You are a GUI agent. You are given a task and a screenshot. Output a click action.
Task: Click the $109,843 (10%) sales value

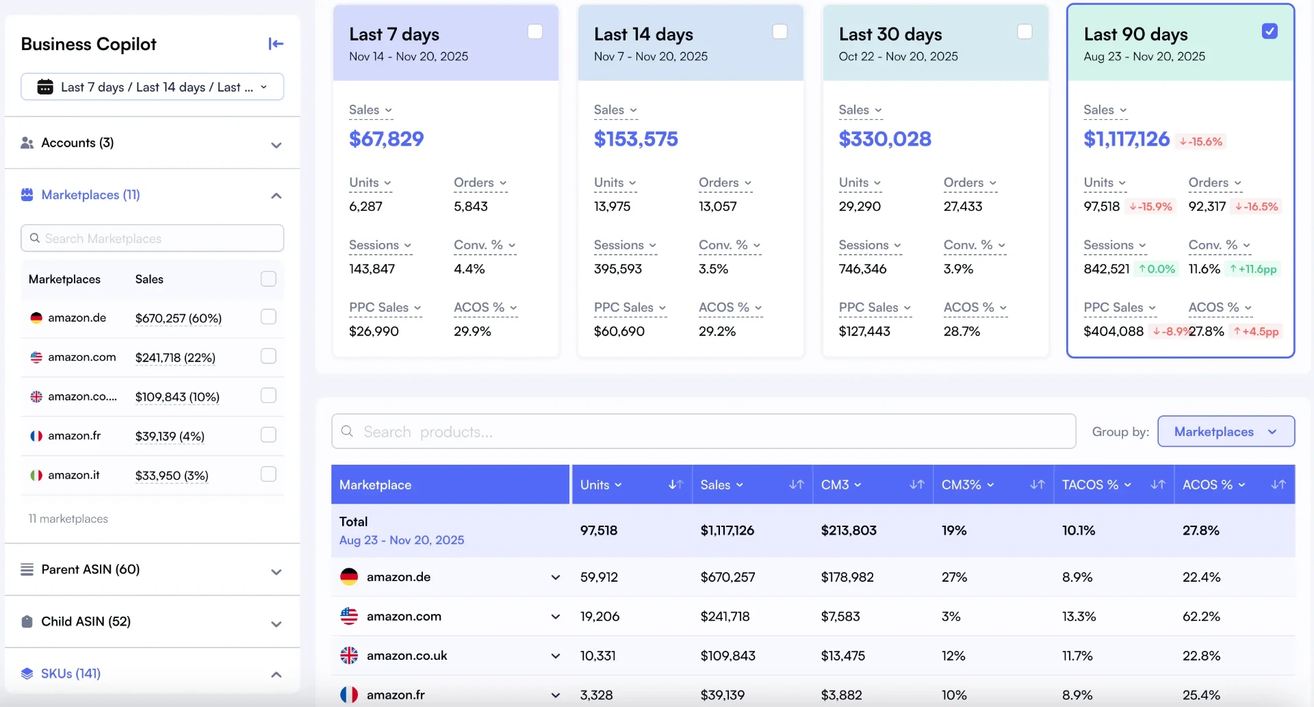pos(177,397)
